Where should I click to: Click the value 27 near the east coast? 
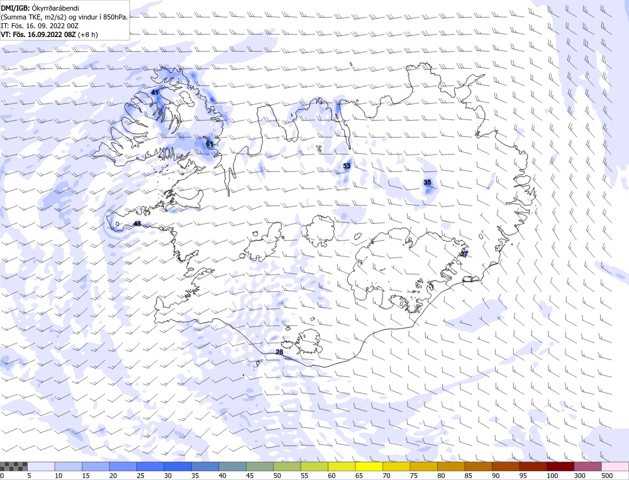pos(465,254)
